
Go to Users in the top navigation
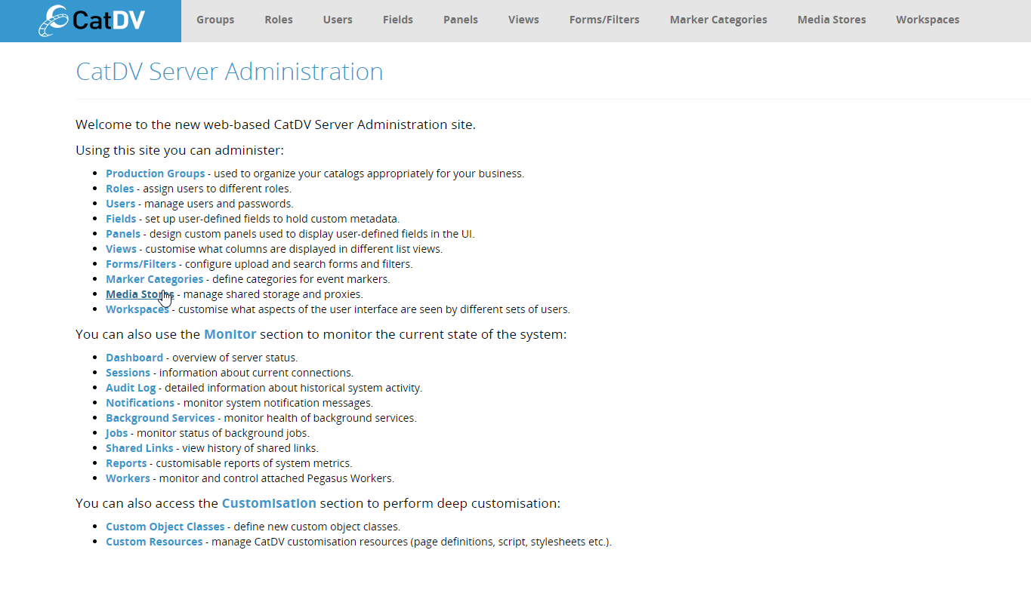tap(338, 20)
